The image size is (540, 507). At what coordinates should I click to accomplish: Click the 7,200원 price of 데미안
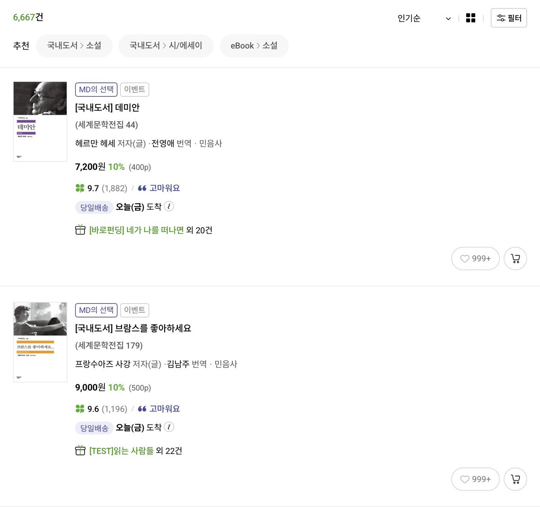[x=90, y=167]
